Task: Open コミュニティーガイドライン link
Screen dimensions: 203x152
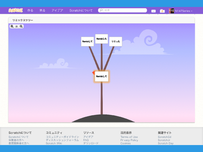Action: tap(63, 137)
